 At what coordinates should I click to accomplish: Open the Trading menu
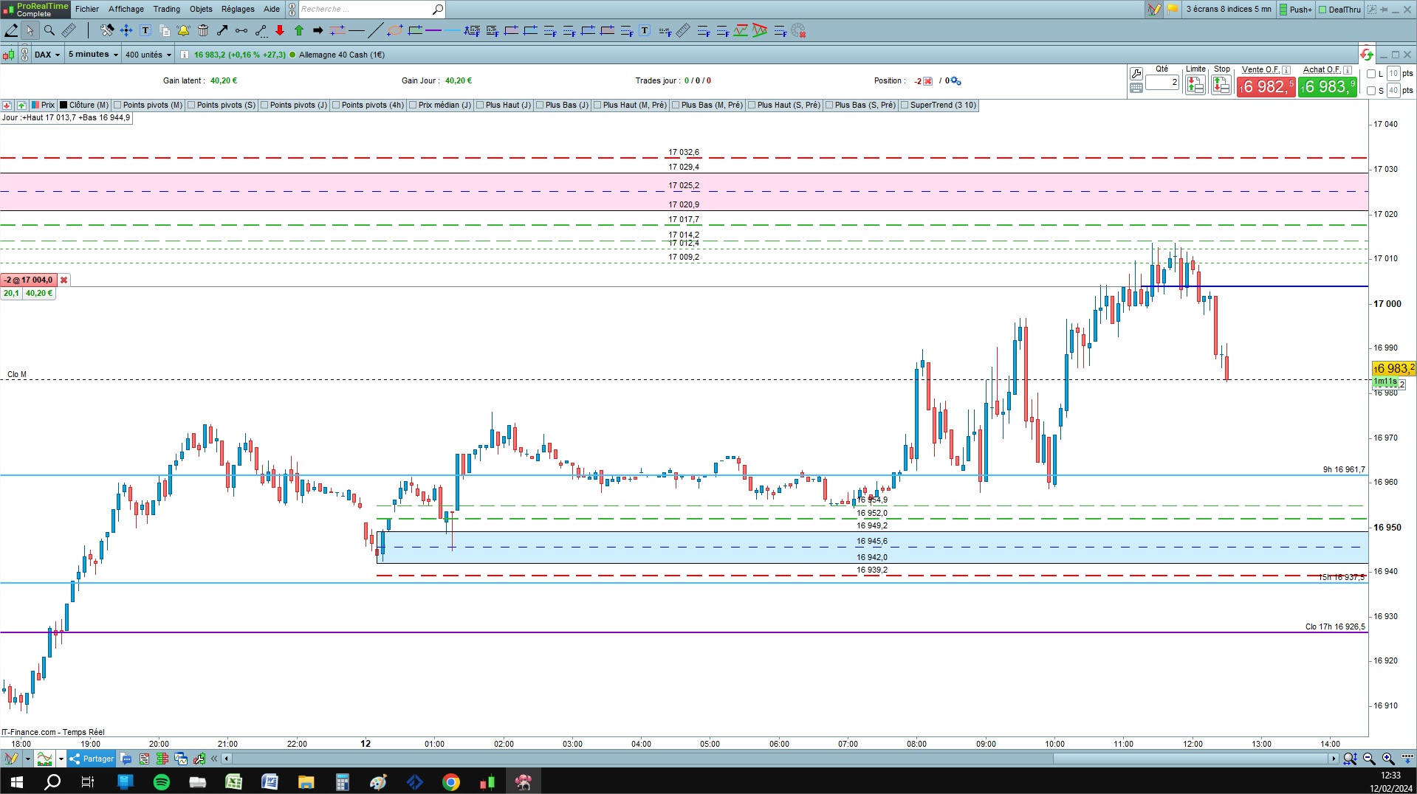click(167, 9)
